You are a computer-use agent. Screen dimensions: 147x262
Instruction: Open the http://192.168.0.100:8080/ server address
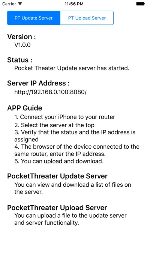point(51,92)
